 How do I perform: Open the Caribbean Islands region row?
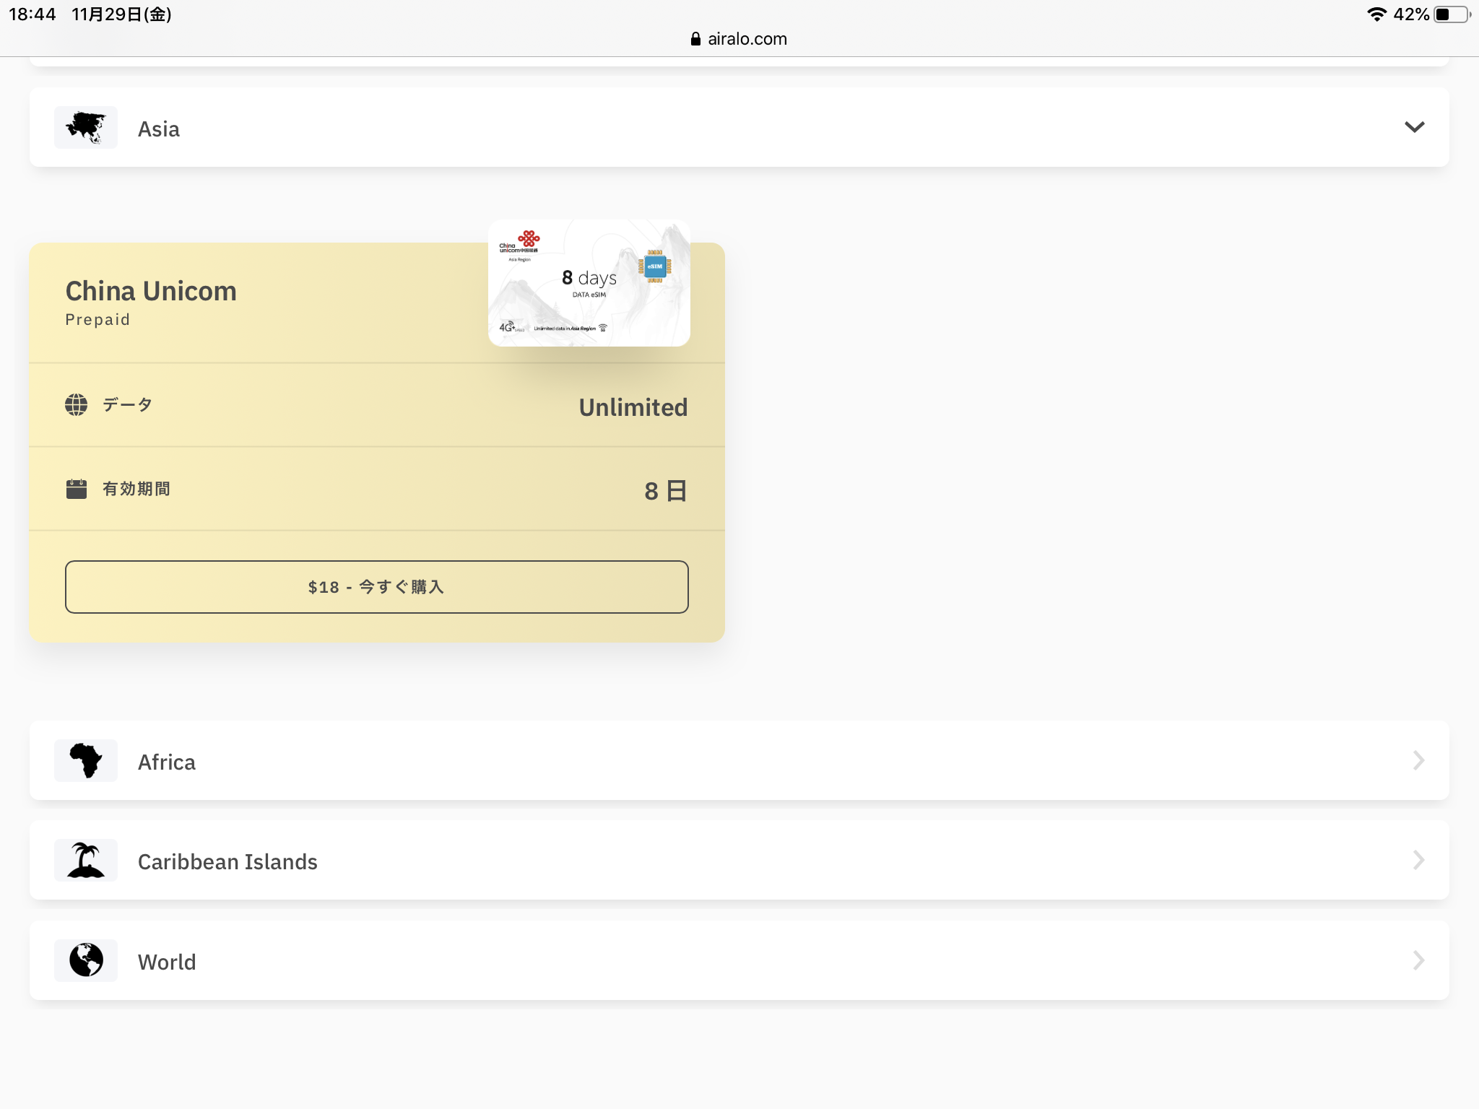pos(739,860)
